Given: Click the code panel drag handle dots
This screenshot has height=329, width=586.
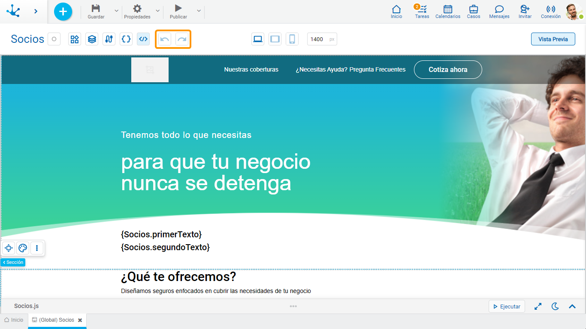Looking at the screenshot, I should coord(293,306).
